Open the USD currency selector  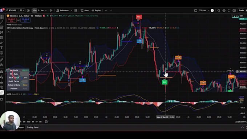[x=241, y=16]
